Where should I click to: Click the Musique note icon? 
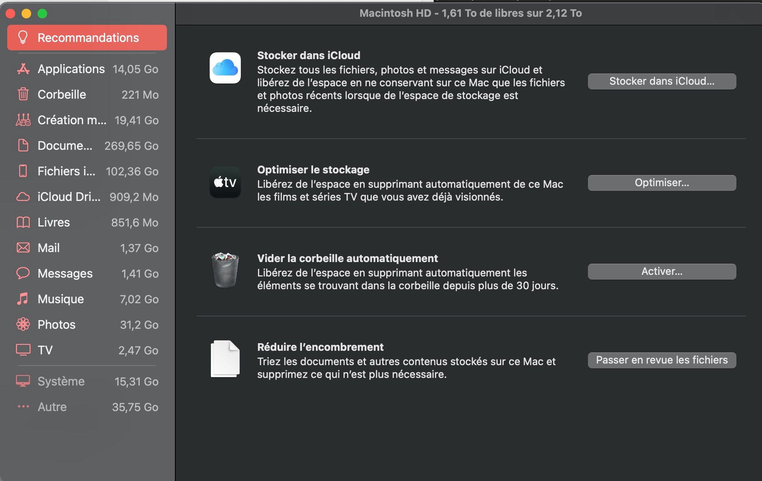[x=23, y=299]
